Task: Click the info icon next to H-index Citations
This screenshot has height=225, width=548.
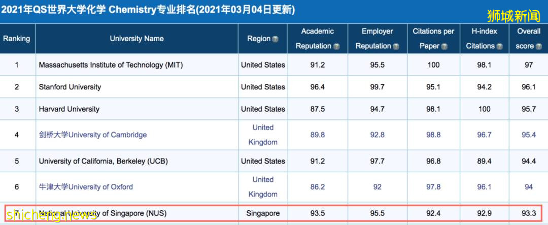Action: (x=499, y=46)
